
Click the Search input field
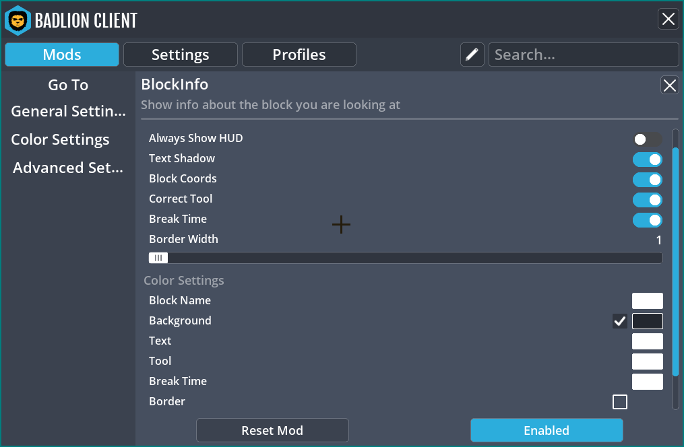[x=584, y=55]
